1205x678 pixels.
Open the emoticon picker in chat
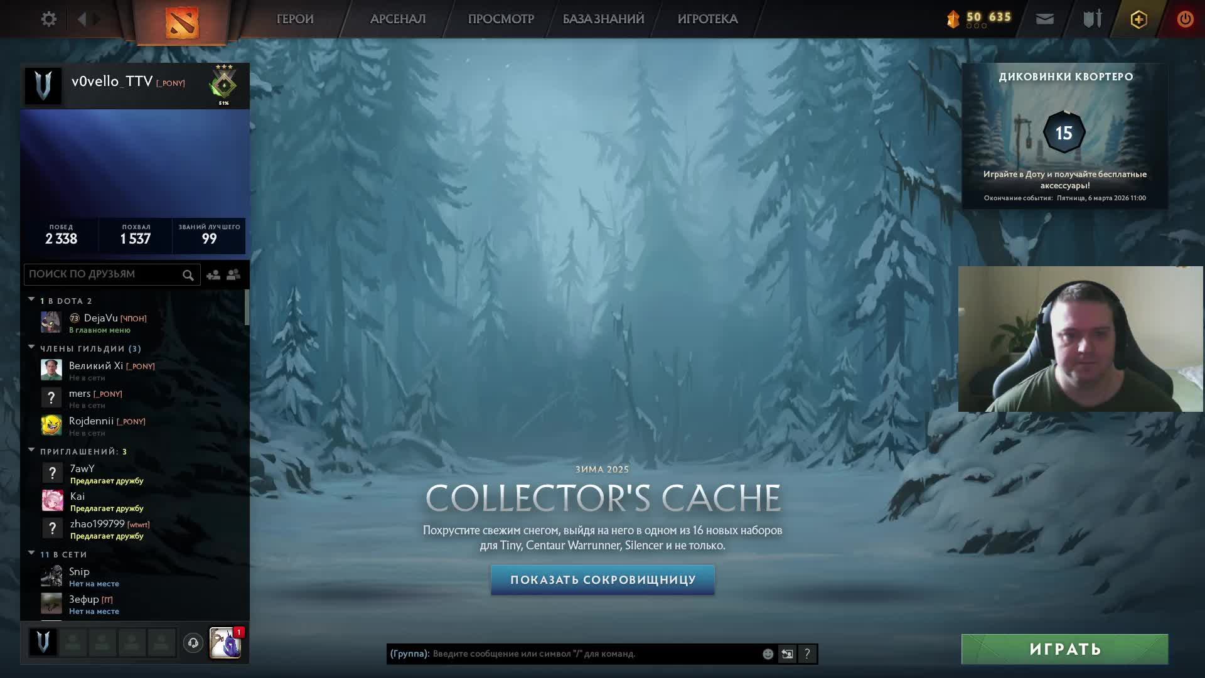click(x=768, y=654)
